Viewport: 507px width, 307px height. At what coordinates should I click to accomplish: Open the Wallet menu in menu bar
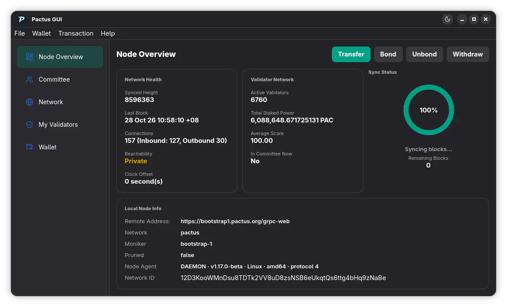41,33
